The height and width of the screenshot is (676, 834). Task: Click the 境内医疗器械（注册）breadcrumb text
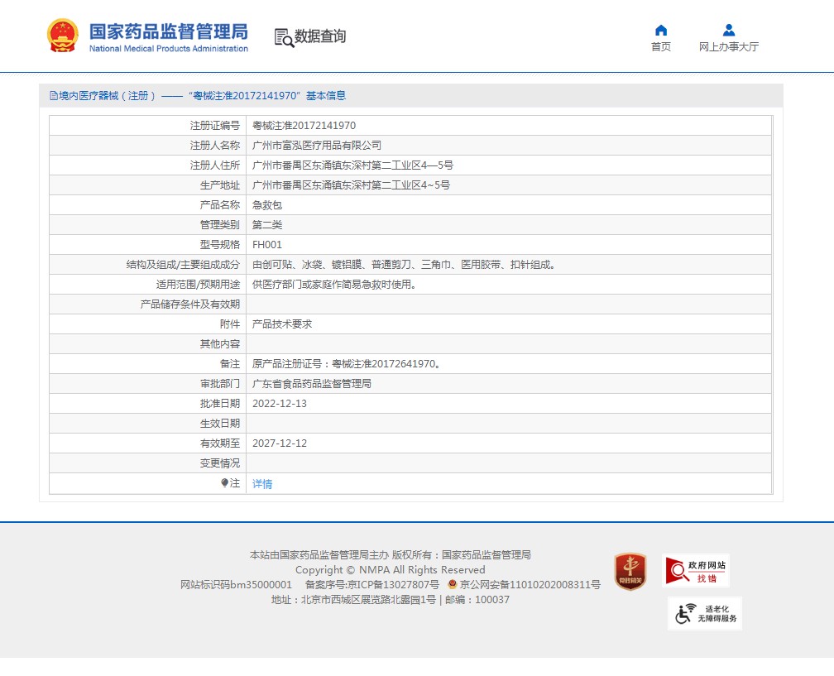(x=107, y=96)
